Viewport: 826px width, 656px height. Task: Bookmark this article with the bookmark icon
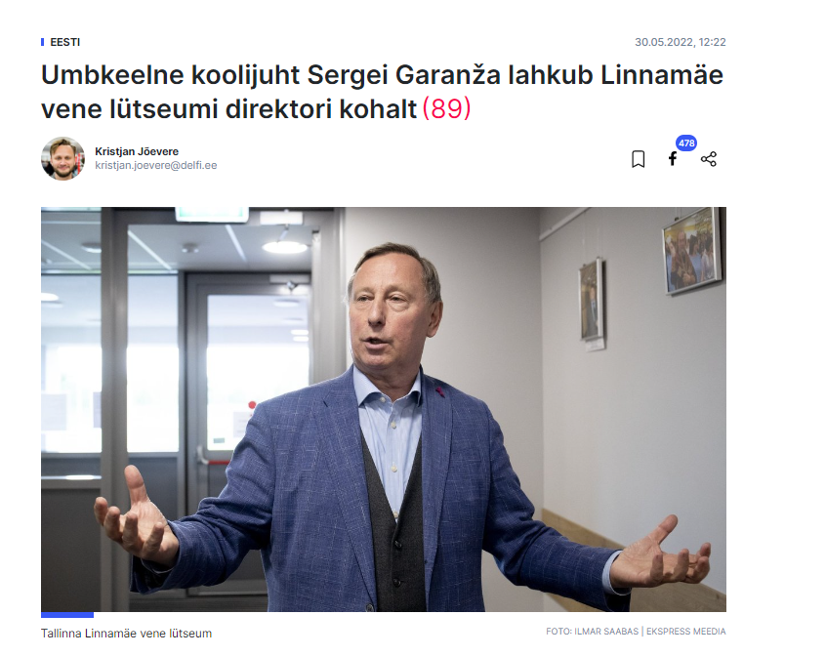[638, 159]
